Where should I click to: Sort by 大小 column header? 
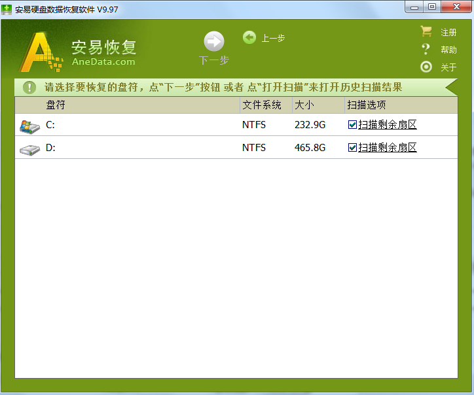[x=304, y=105]
